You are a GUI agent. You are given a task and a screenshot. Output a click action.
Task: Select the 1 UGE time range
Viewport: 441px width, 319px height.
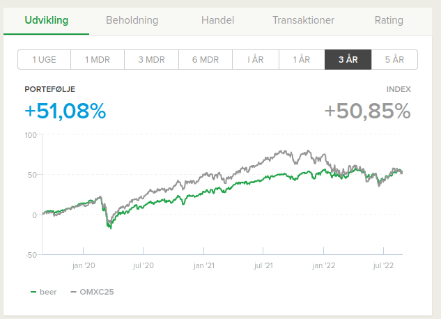tap(45, 60)
